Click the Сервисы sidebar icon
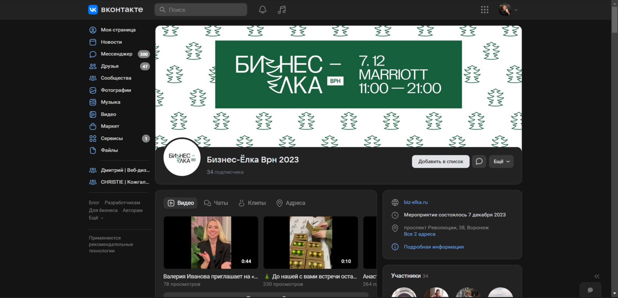 [x=93, y=138]
